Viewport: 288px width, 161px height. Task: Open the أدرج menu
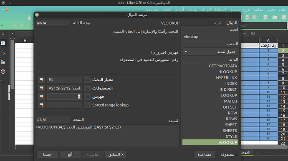click(x=247, y=10)
